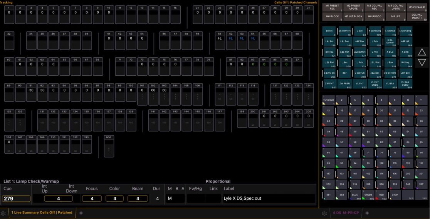Click the right frame settings gear icon
430x219 pixels.
[325, 213]
